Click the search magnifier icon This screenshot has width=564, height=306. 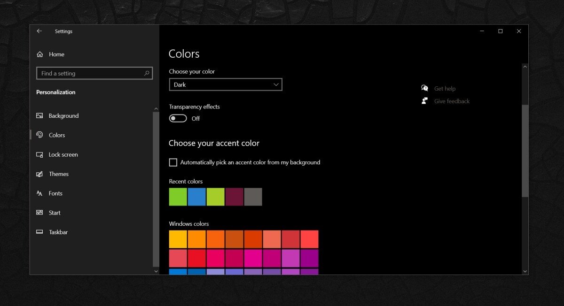[147, 73]
